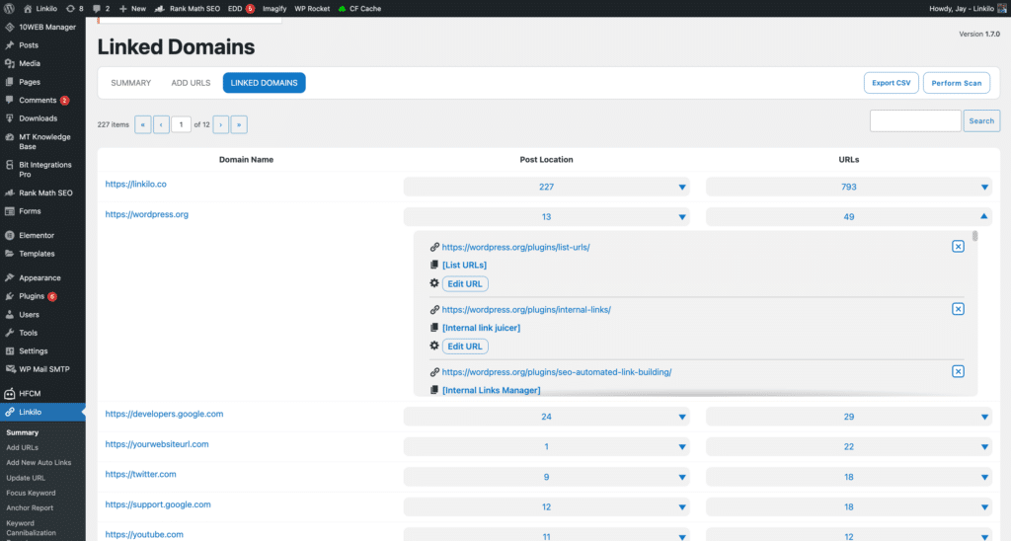Click the Search button

[981, 120]
